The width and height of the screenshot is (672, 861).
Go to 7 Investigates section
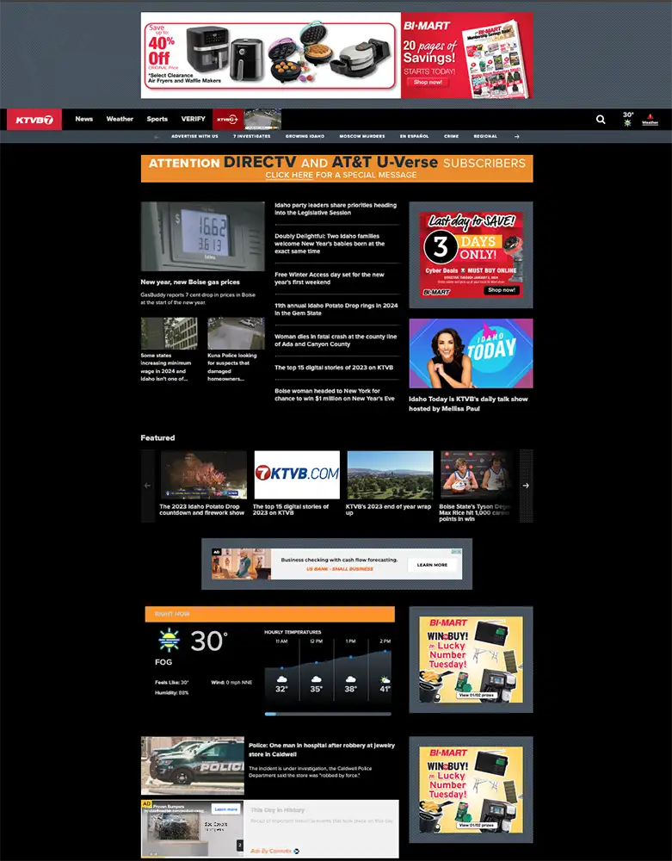pyautogui.click(x=252, y=136)
